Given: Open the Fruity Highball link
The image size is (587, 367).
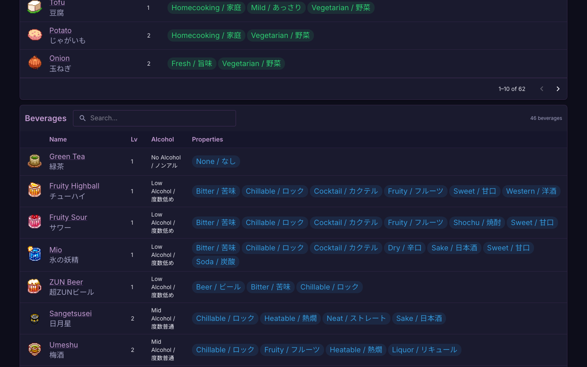Looking at the screenshot, I should tap(74, 186).
